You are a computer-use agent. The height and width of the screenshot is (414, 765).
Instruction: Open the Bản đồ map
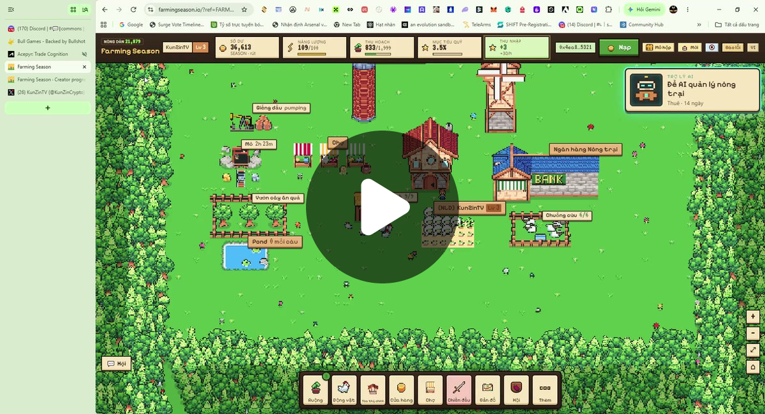[x=488, y=390]
